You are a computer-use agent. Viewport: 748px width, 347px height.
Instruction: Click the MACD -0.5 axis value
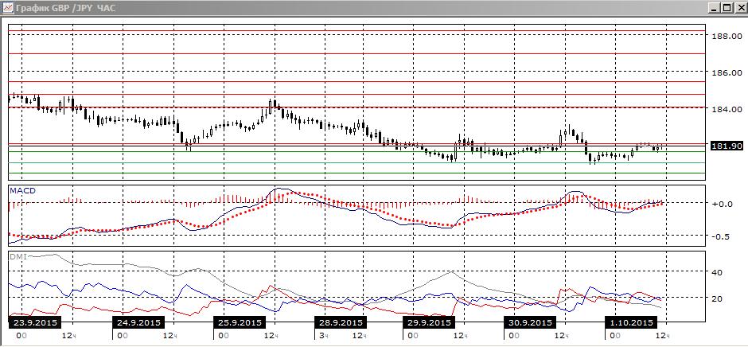(x=720, y=236)
